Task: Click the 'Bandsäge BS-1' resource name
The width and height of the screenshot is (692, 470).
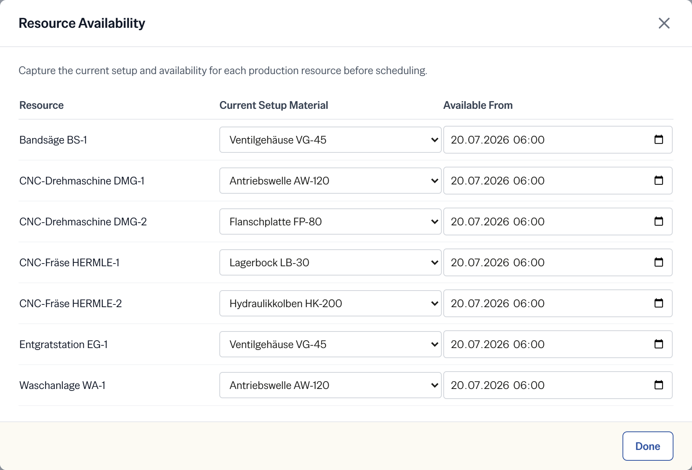Action: pos(53,140)
